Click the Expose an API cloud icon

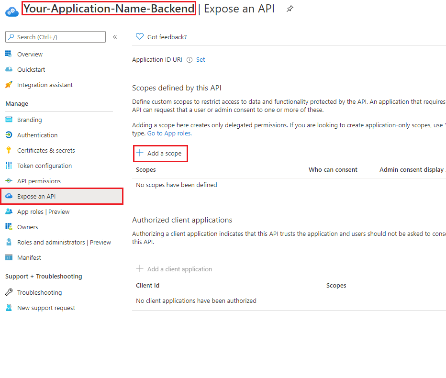tap(9, 196)
